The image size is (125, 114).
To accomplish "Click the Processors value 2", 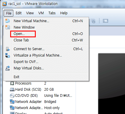I will [45, 83].
